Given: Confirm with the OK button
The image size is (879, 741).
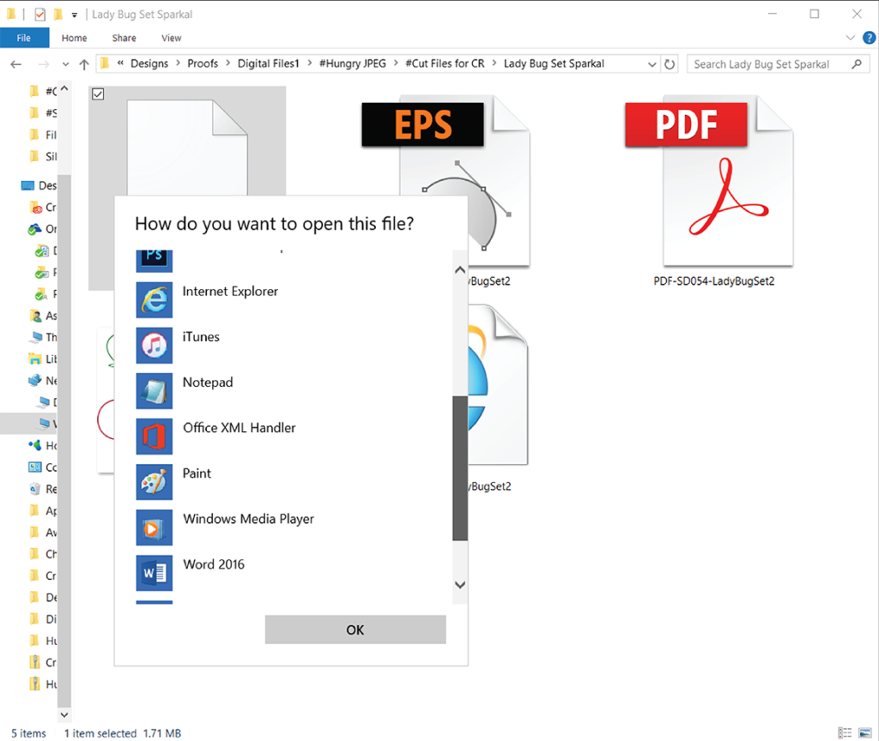Looking at the screenshot, I should tap(355, 630).
